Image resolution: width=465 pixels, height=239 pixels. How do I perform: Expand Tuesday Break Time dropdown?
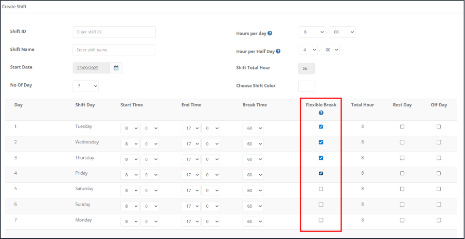[x=253, y=128]
